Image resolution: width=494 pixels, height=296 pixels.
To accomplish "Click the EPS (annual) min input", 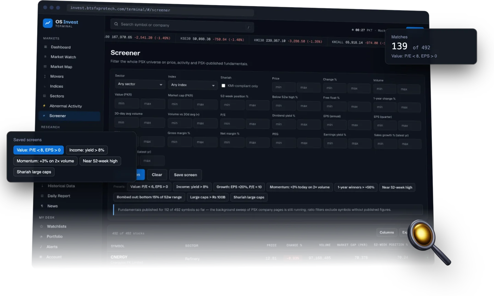I will [x=334, y=125].
